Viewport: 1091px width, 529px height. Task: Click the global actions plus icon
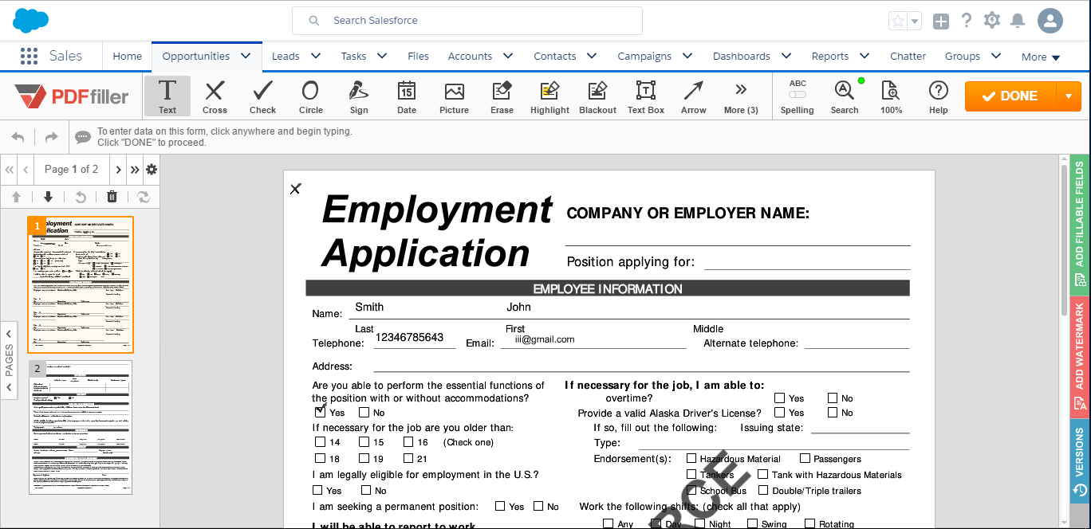pos(941,22)
